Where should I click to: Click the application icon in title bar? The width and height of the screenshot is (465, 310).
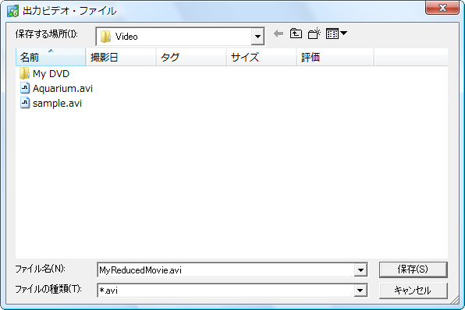13,11
